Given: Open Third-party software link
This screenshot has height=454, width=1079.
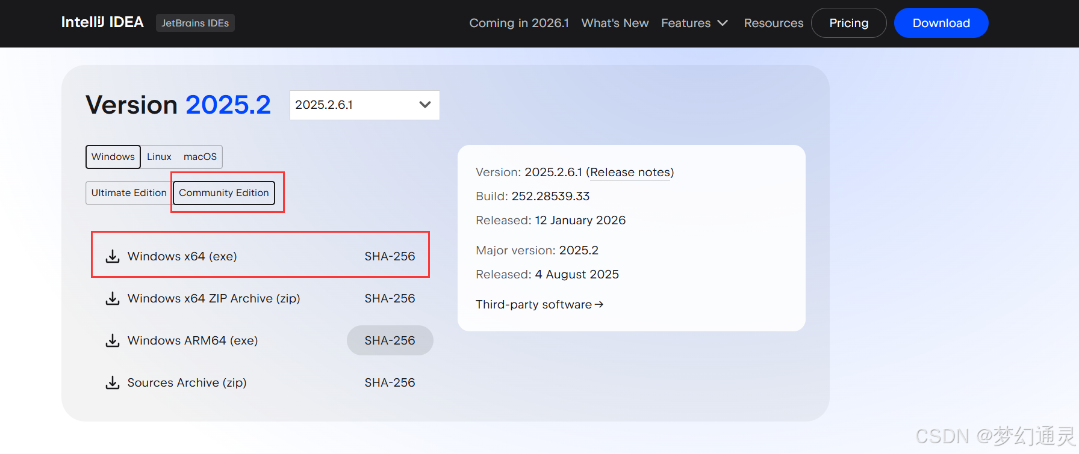Looking at the screenshot, I should coord(539,304).
